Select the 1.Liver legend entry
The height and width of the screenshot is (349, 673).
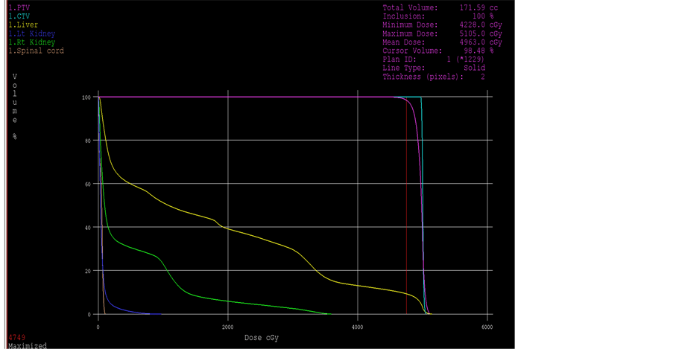pos(23,25)
